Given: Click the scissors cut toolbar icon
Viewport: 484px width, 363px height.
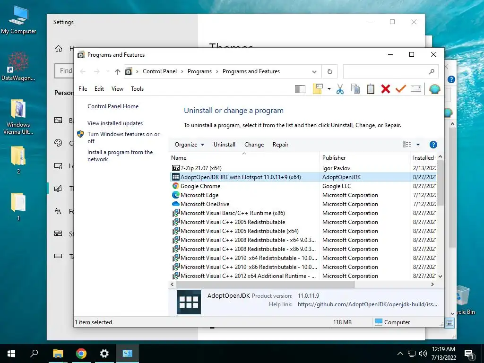Looking at the screenshot, I should coord(340,89).
